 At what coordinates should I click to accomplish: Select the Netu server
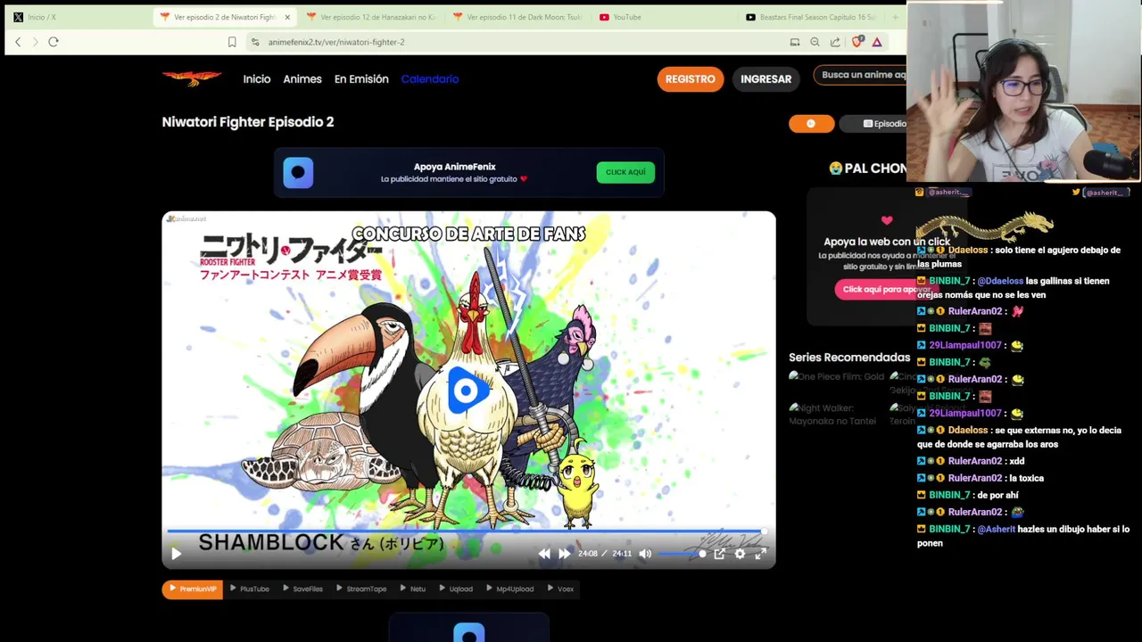[x=413, y=589]
